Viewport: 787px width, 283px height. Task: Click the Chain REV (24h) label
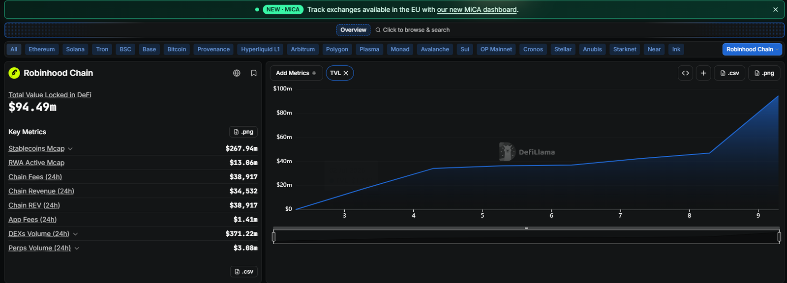[x=34, y=205]
